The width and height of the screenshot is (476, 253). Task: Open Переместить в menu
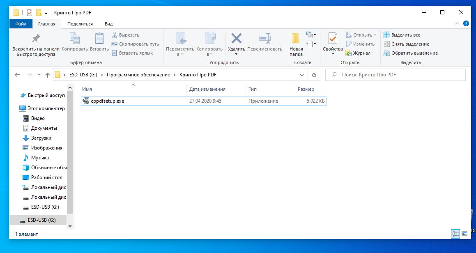(180, 44)
